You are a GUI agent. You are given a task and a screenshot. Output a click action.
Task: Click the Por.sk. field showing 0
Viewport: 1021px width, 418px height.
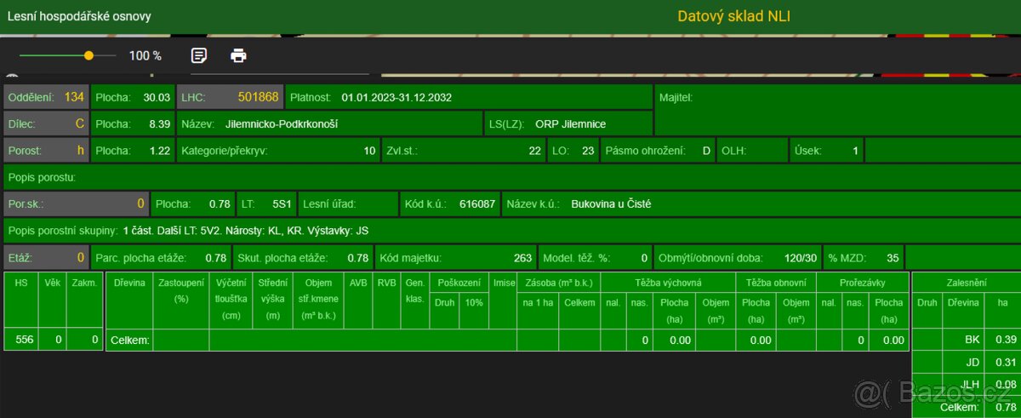tap(76, 204)
